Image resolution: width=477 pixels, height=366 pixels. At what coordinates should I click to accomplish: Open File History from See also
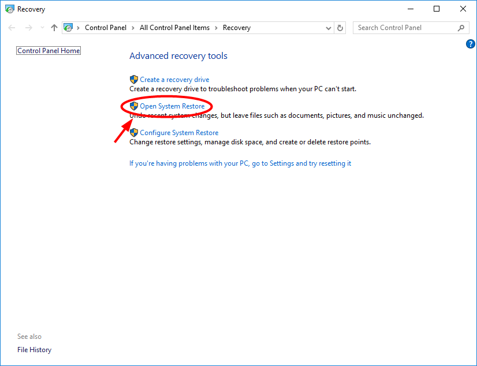pyautogui.click(x=34, y=349)
